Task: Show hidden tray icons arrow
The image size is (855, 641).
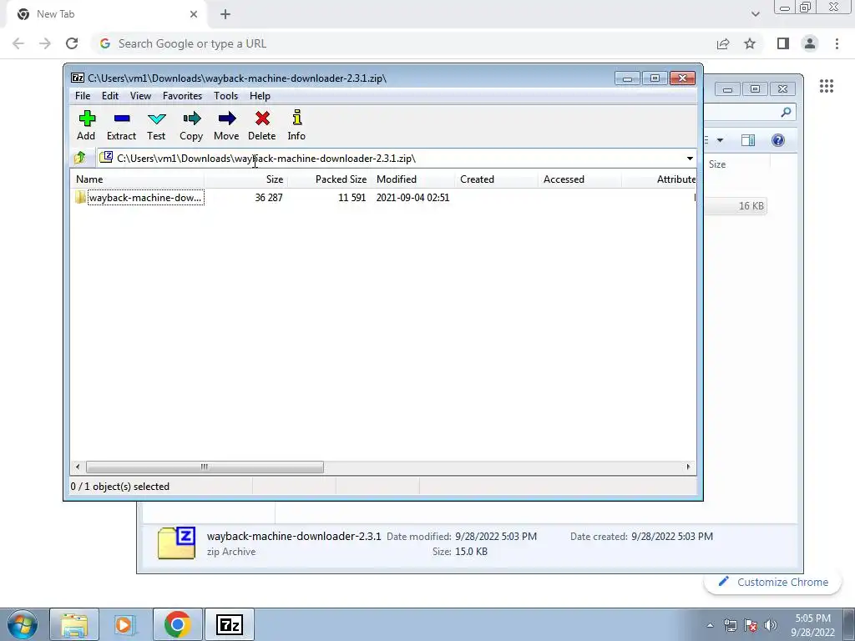Action: click(x=710, y=625)
